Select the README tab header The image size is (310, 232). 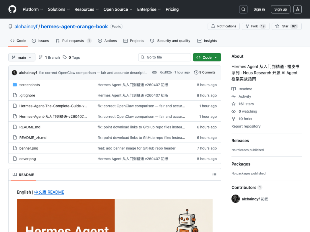[23, 175]
